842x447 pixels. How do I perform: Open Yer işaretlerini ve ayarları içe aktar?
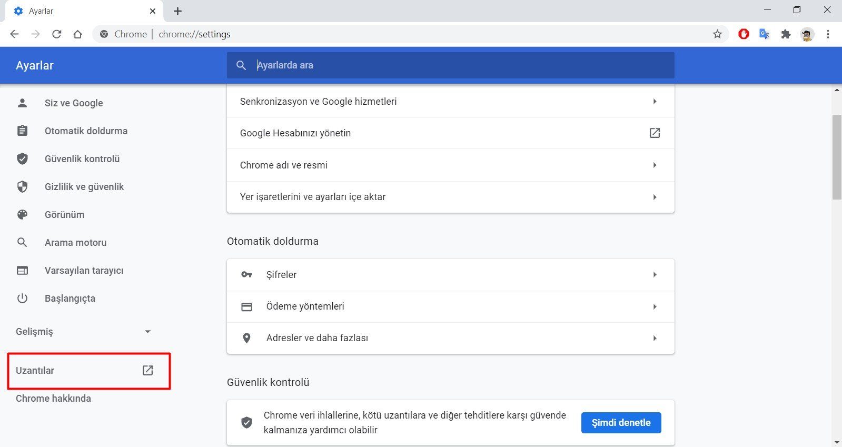point(451,197)
